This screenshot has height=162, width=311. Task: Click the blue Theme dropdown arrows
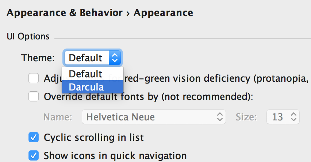point(115,58)
